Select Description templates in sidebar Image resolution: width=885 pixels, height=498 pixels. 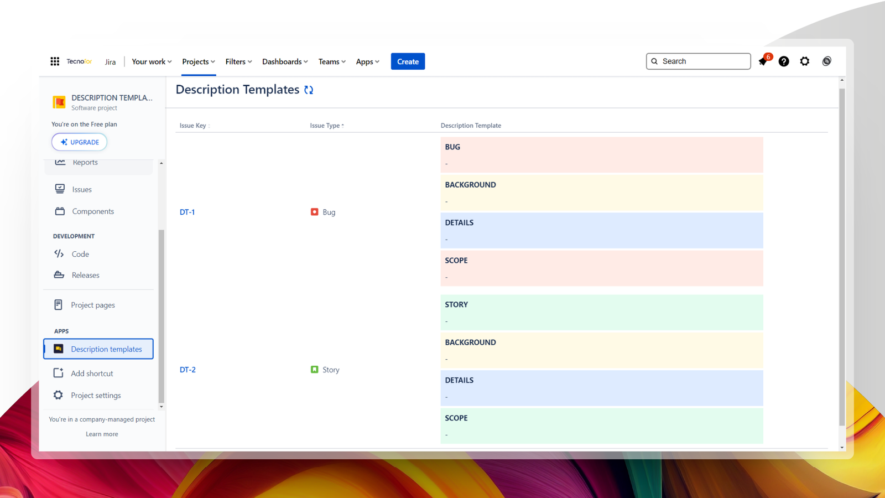(x=98, y=349)
